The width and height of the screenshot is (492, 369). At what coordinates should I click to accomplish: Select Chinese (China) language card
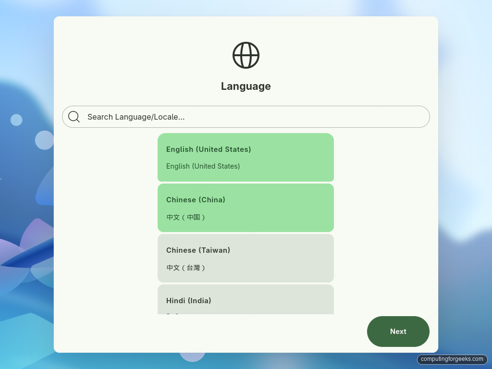[246, 208]
